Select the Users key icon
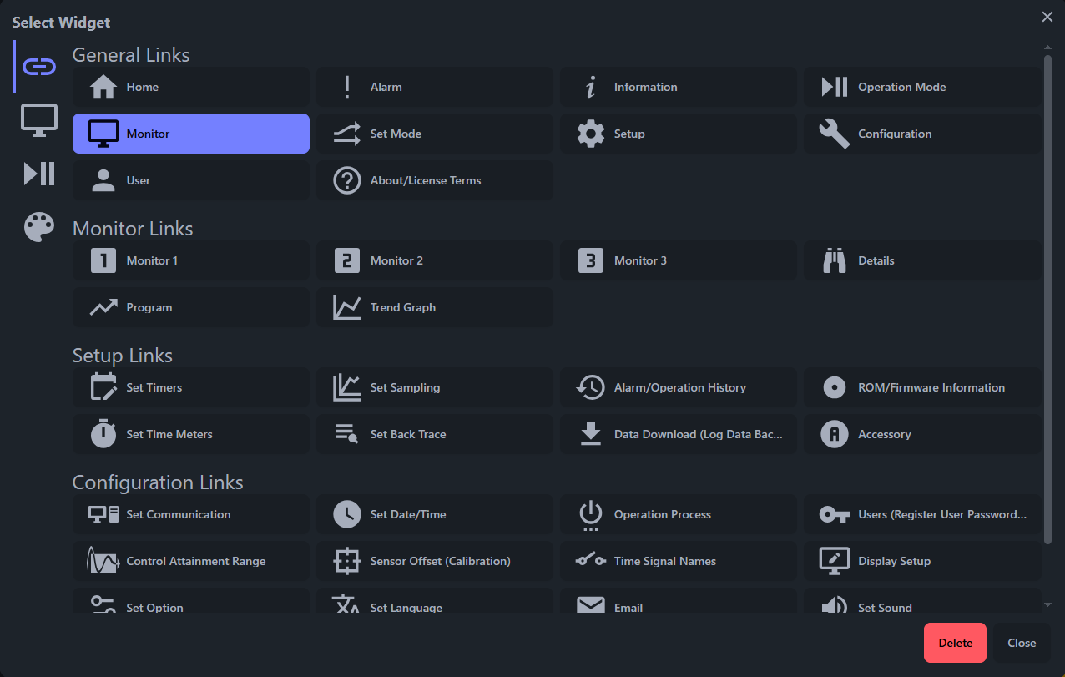The image size is (1065, 677). coord(835,514)
